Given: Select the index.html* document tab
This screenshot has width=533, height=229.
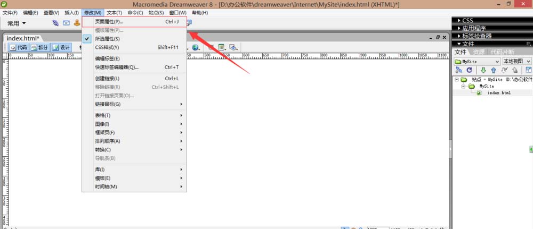Looking at the screenshot, I should tap(23, 38).
